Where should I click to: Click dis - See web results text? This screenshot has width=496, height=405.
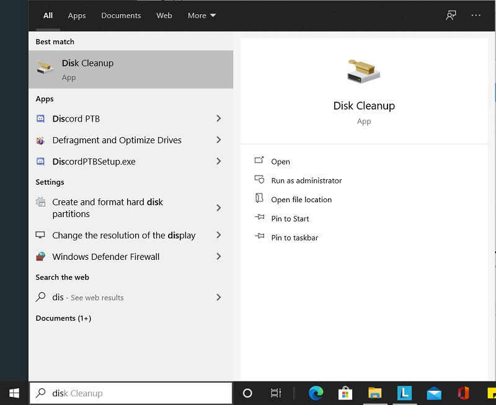[88, 298]
